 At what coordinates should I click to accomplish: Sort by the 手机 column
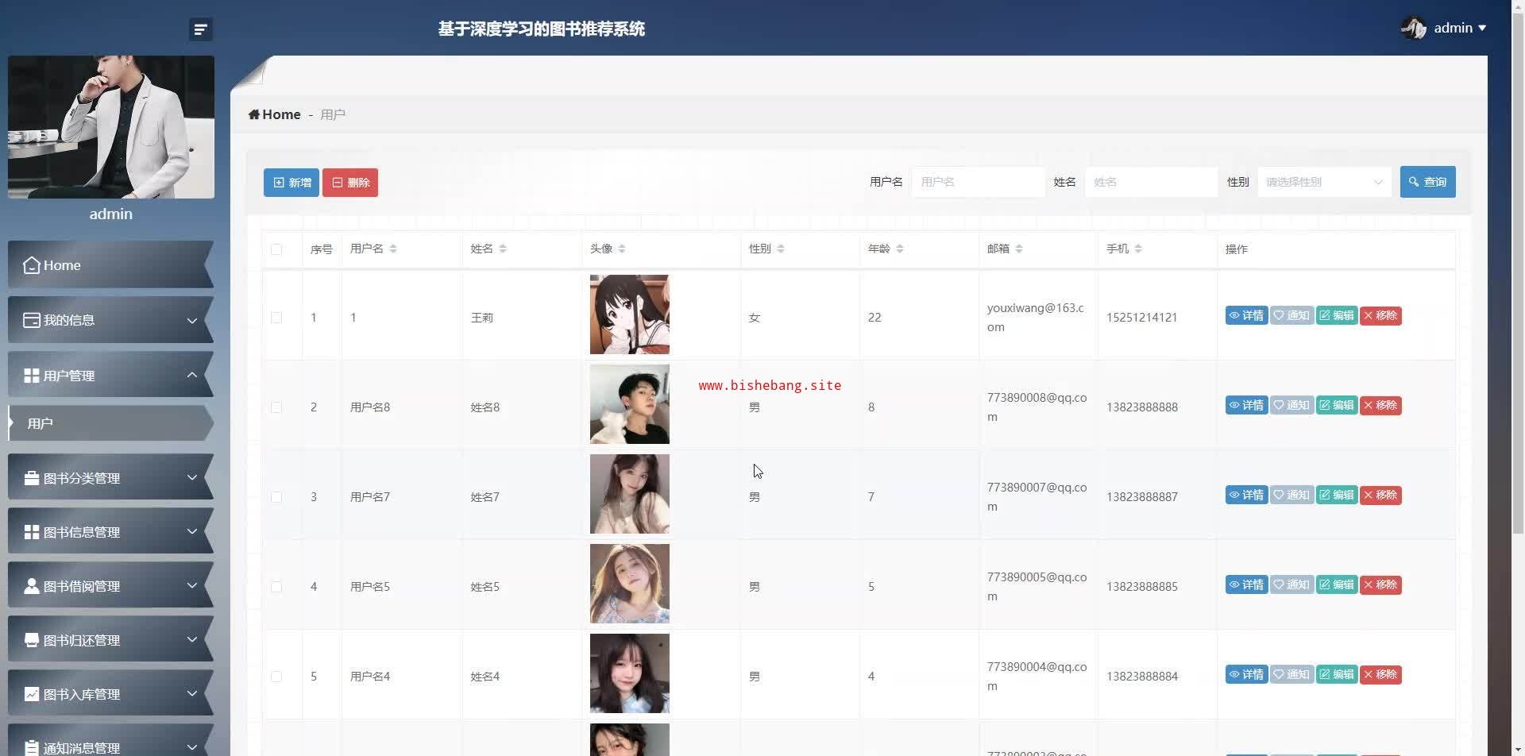[x=1138, y=249]
